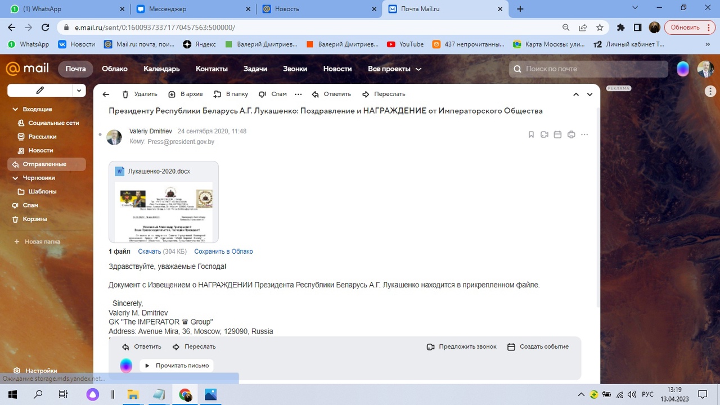The image size is (720, 405).
Task: Click the Скачать attachment link
Action: 150,251
